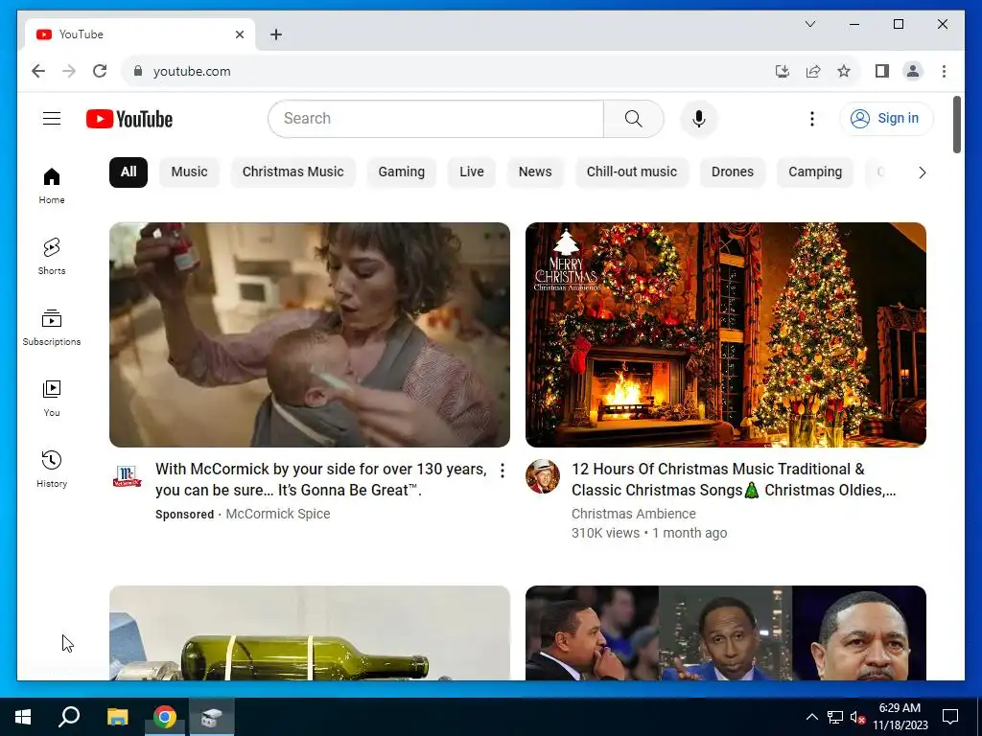The width and height of the screenshot is (982, 736).
Task: Select the Drones filter chip
Action: [732, 172]
